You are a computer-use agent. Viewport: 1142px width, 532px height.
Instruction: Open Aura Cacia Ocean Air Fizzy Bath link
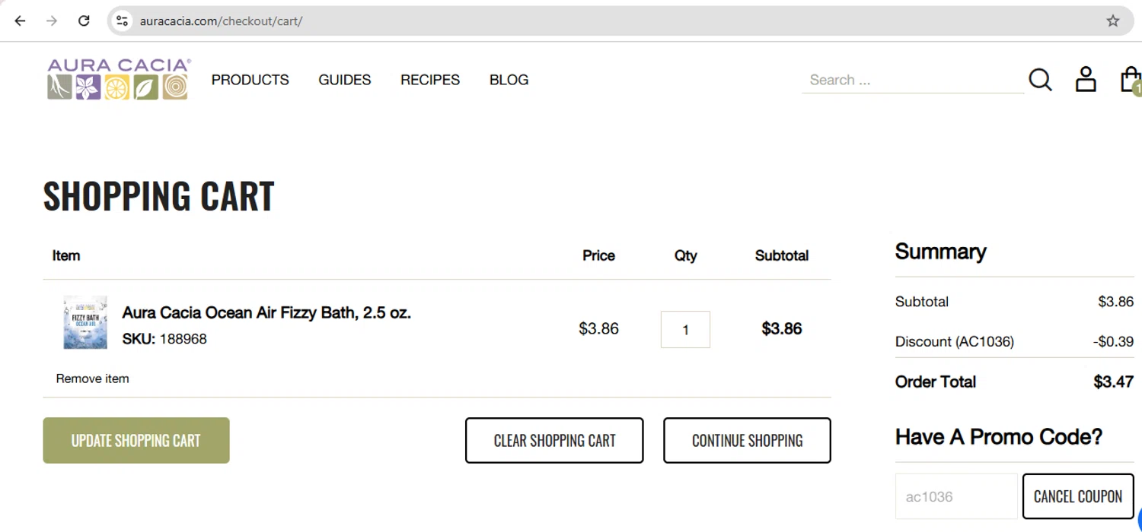[266, 312]
